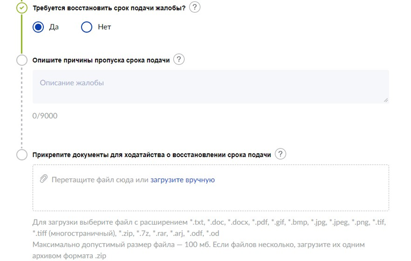Click heading "Требуется восстановить срок подачи жалобы?"
Viewport: 411px width, 261px height.
[109, 8]
